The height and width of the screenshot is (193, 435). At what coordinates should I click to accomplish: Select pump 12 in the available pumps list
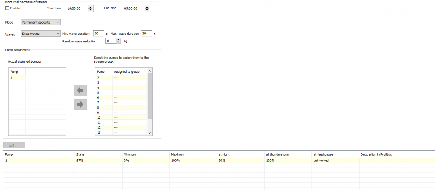[121, 127]
